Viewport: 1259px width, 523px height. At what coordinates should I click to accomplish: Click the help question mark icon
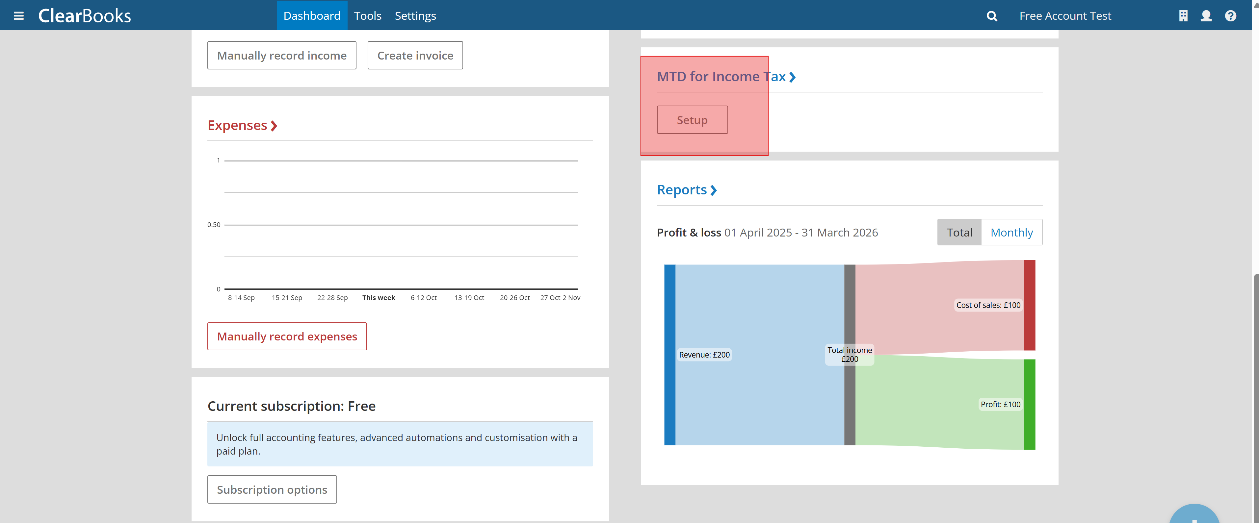1231,16
